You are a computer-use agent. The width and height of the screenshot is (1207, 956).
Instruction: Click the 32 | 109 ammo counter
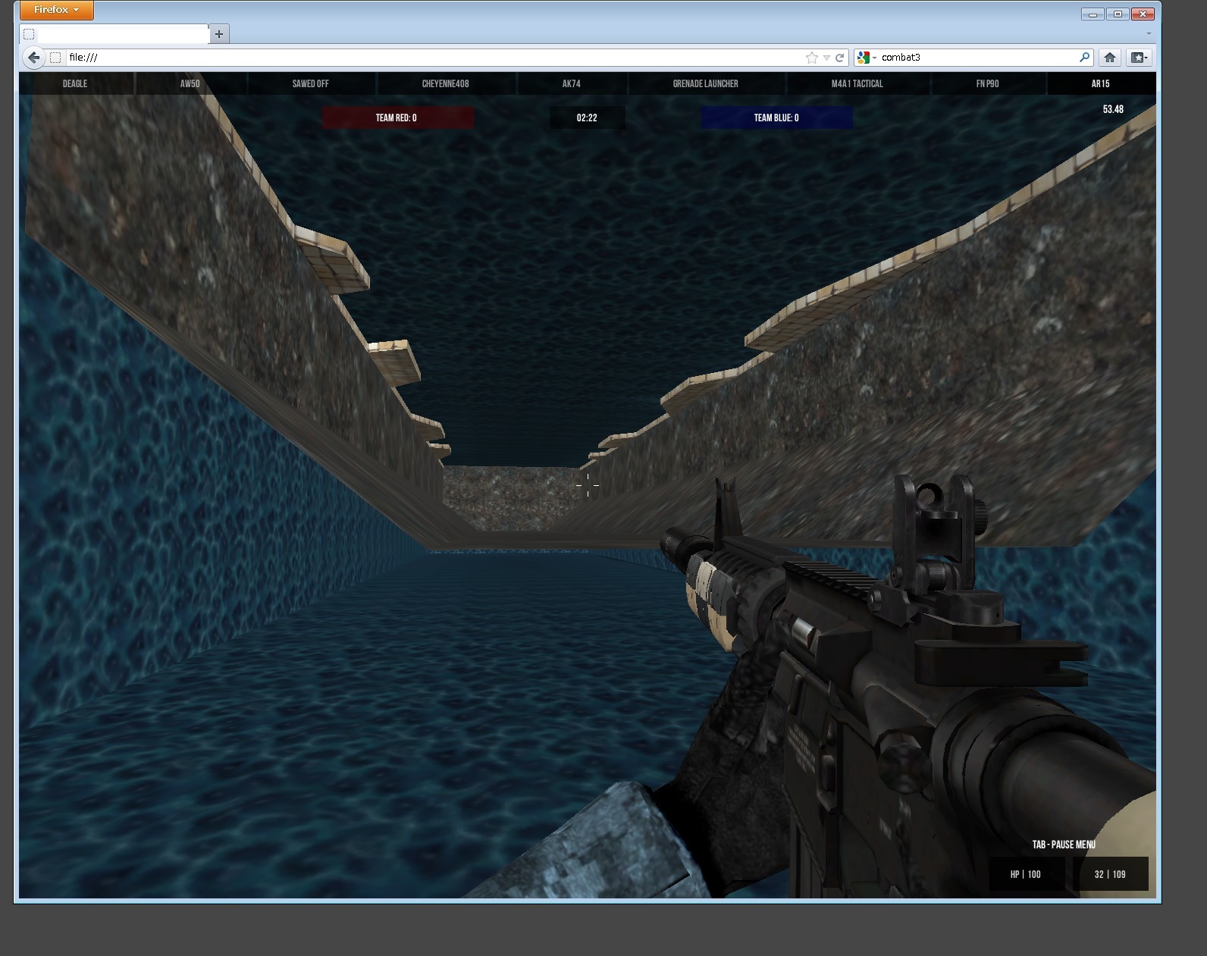1110,874
